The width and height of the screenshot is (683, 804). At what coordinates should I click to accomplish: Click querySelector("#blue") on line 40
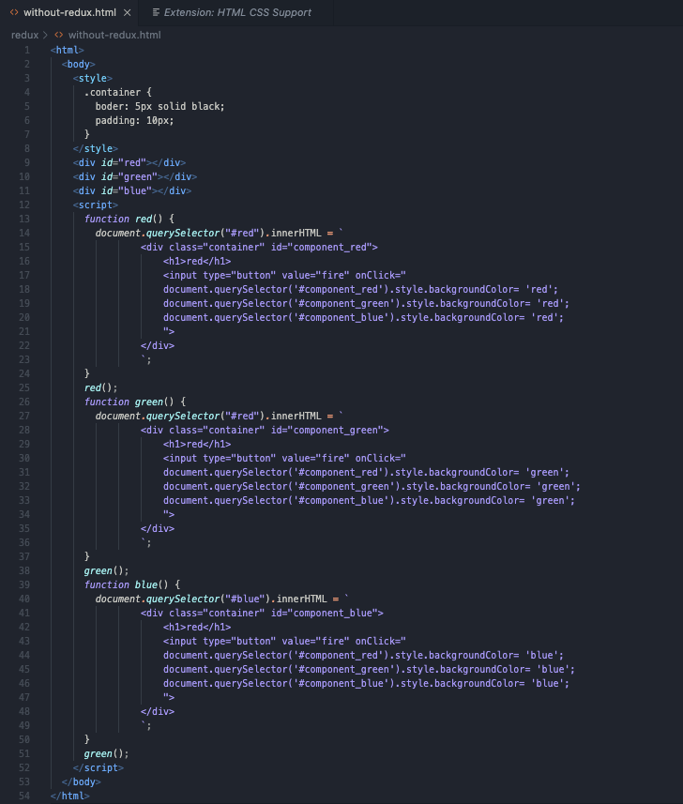208,599
